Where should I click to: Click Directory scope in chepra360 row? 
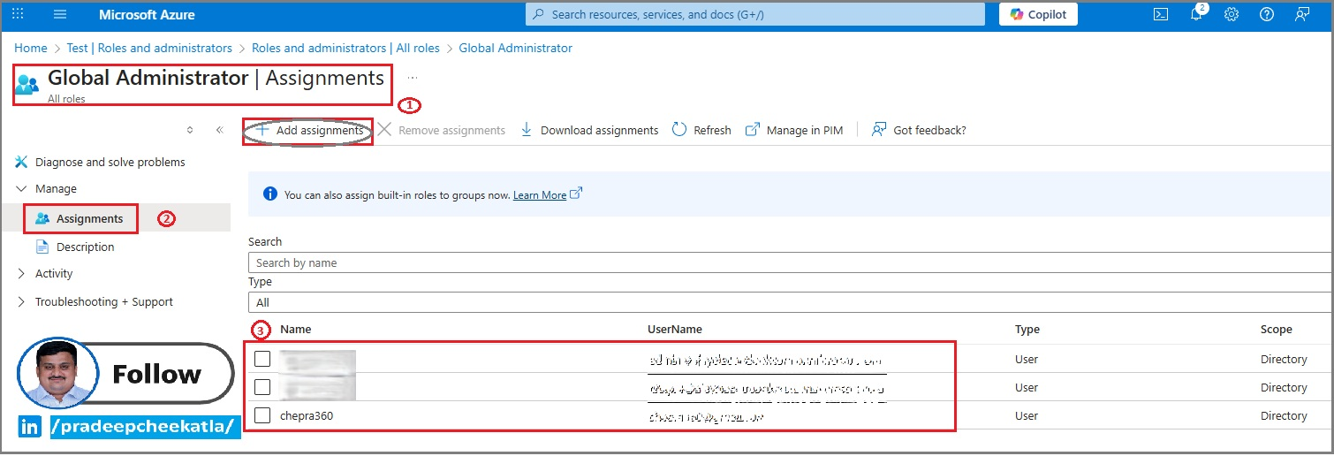point(1284,415)
